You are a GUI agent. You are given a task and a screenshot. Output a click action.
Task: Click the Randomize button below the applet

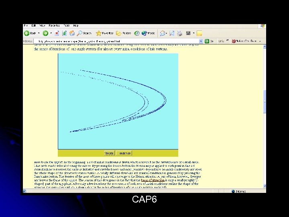124,153
